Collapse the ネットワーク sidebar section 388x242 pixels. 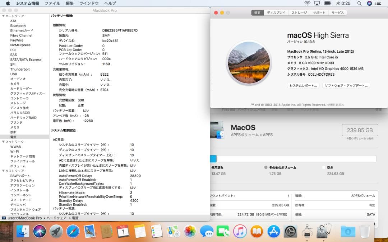pyautogui.click(x=3, y=142)
